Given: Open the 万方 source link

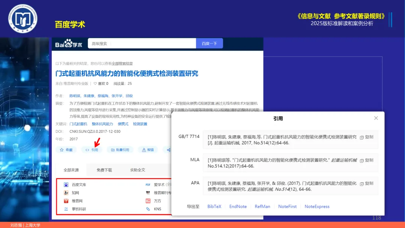Looking at the screenshot, I should coord(157,201).
